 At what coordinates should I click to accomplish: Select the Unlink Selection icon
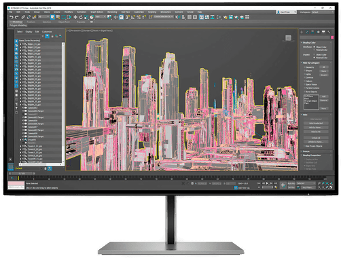29,17
